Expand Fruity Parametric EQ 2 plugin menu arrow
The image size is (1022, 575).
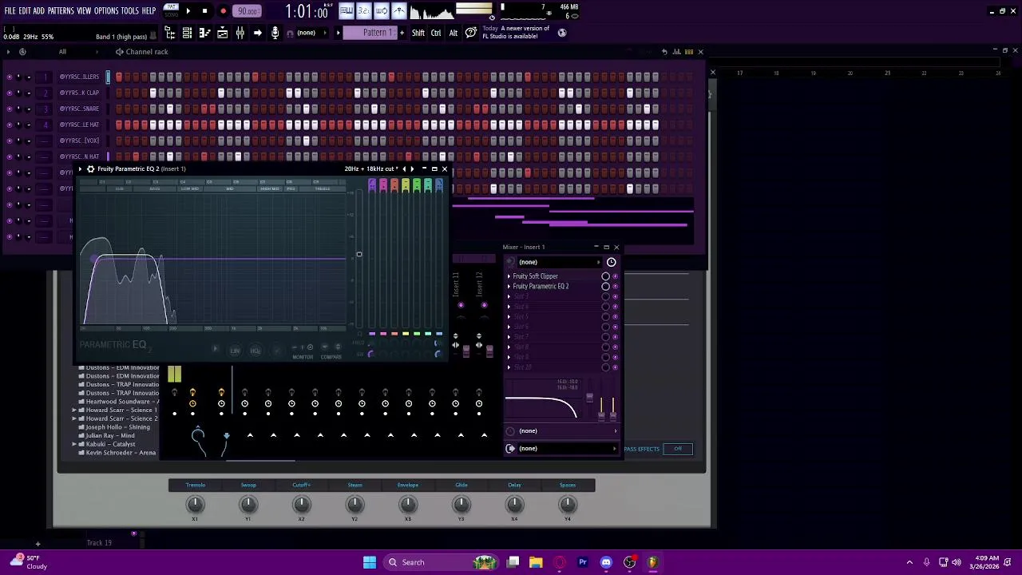coord(80,169)
